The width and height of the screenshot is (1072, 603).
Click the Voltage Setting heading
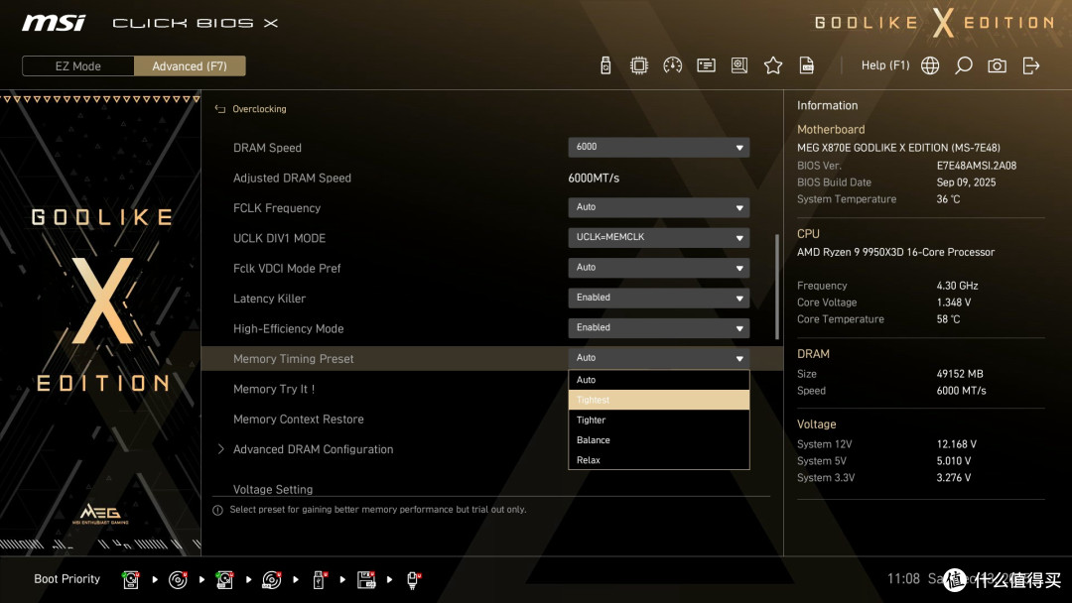click(273, 489)
